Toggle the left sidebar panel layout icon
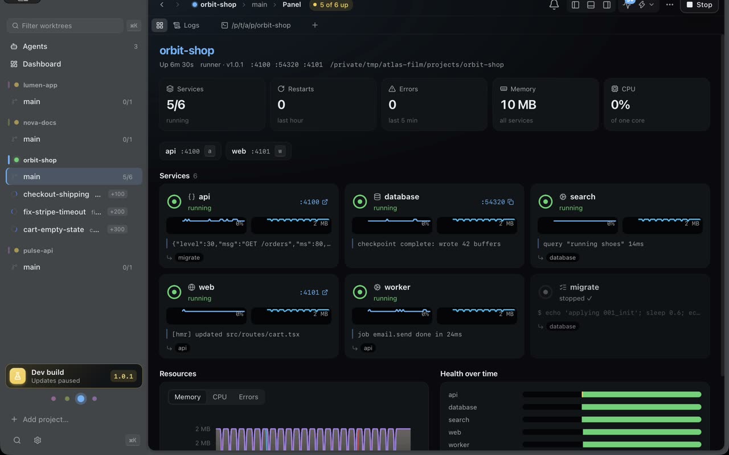This screenshot has height=455, width=729. [575, 5]
